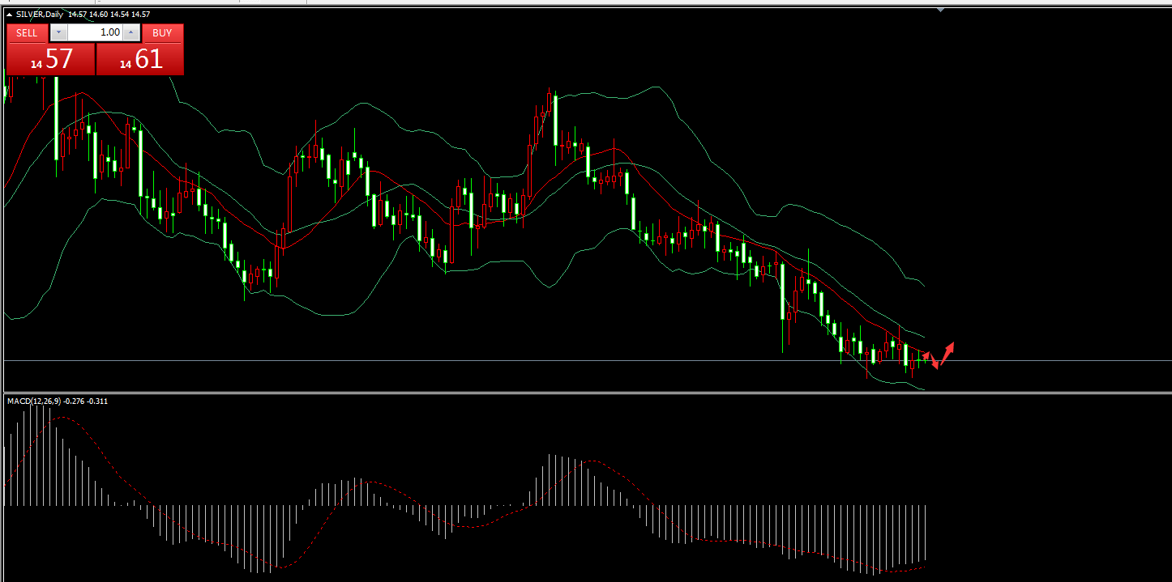Click the volume field showing 1.00

click(95, 32)
